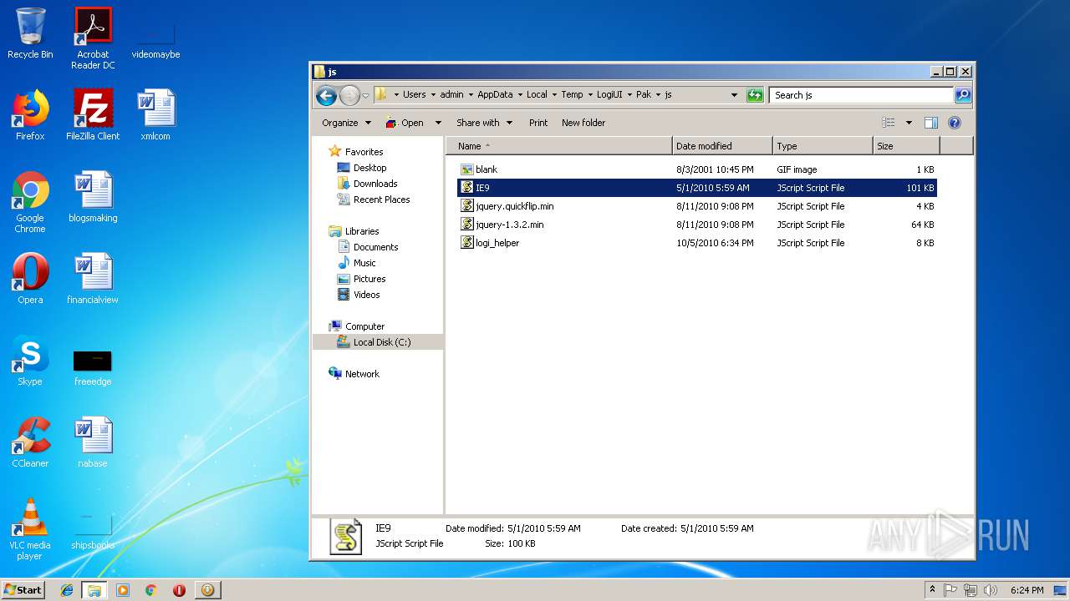Viewport: 1070px width, 601px height.
Task: Launch Skype desktop shortcut
Action: click(30, 360)
